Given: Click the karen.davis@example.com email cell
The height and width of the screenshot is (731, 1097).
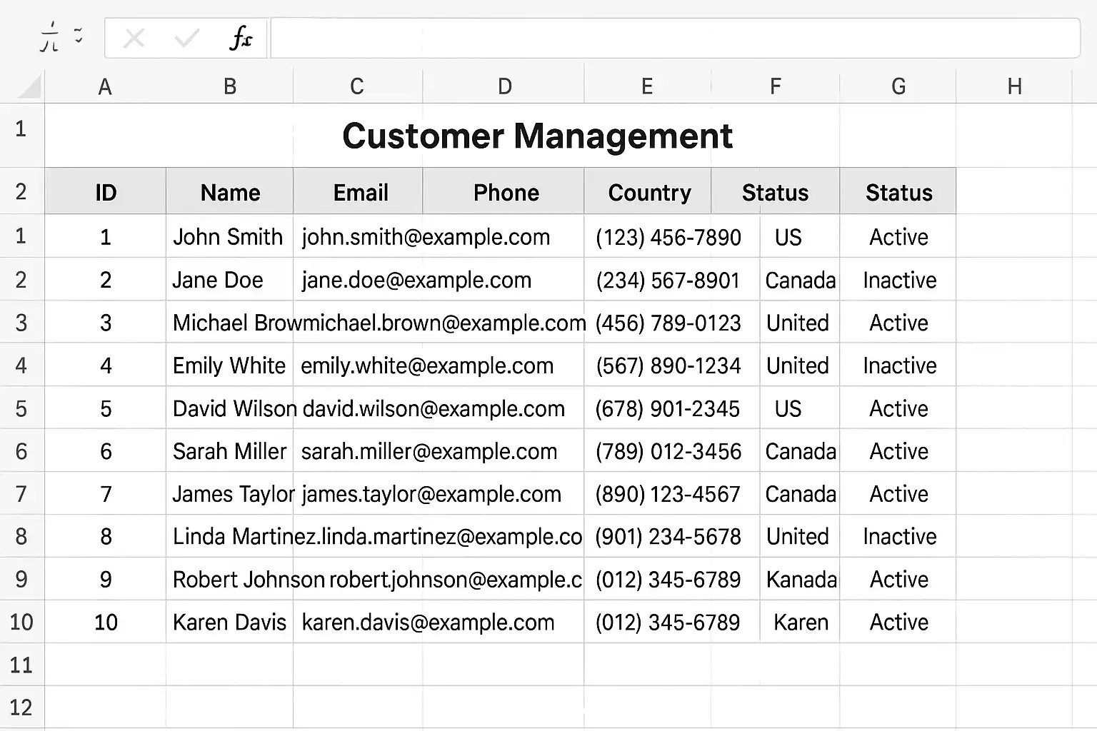Looking at the screenshot, I should (x=428, y=622).
